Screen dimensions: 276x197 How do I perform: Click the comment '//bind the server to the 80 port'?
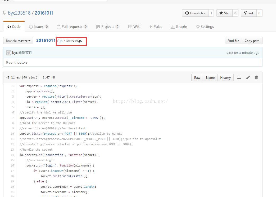coord(47,123)
